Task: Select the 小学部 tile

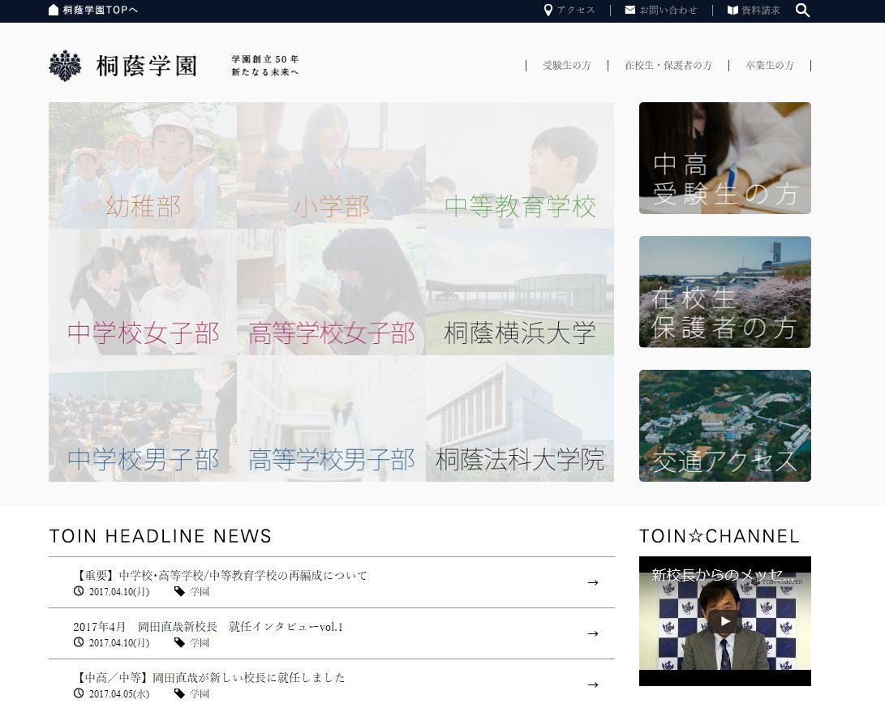Action: click(331, 165)
